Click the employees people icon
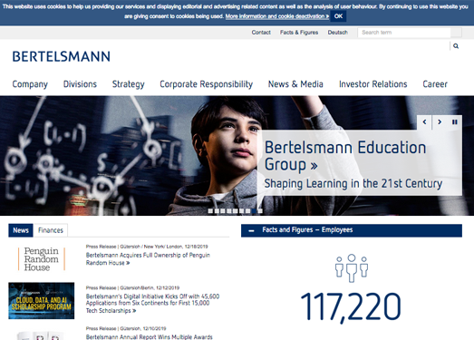Image resolution: width=474 pixels, height=340 pixels. pos(352,268)
